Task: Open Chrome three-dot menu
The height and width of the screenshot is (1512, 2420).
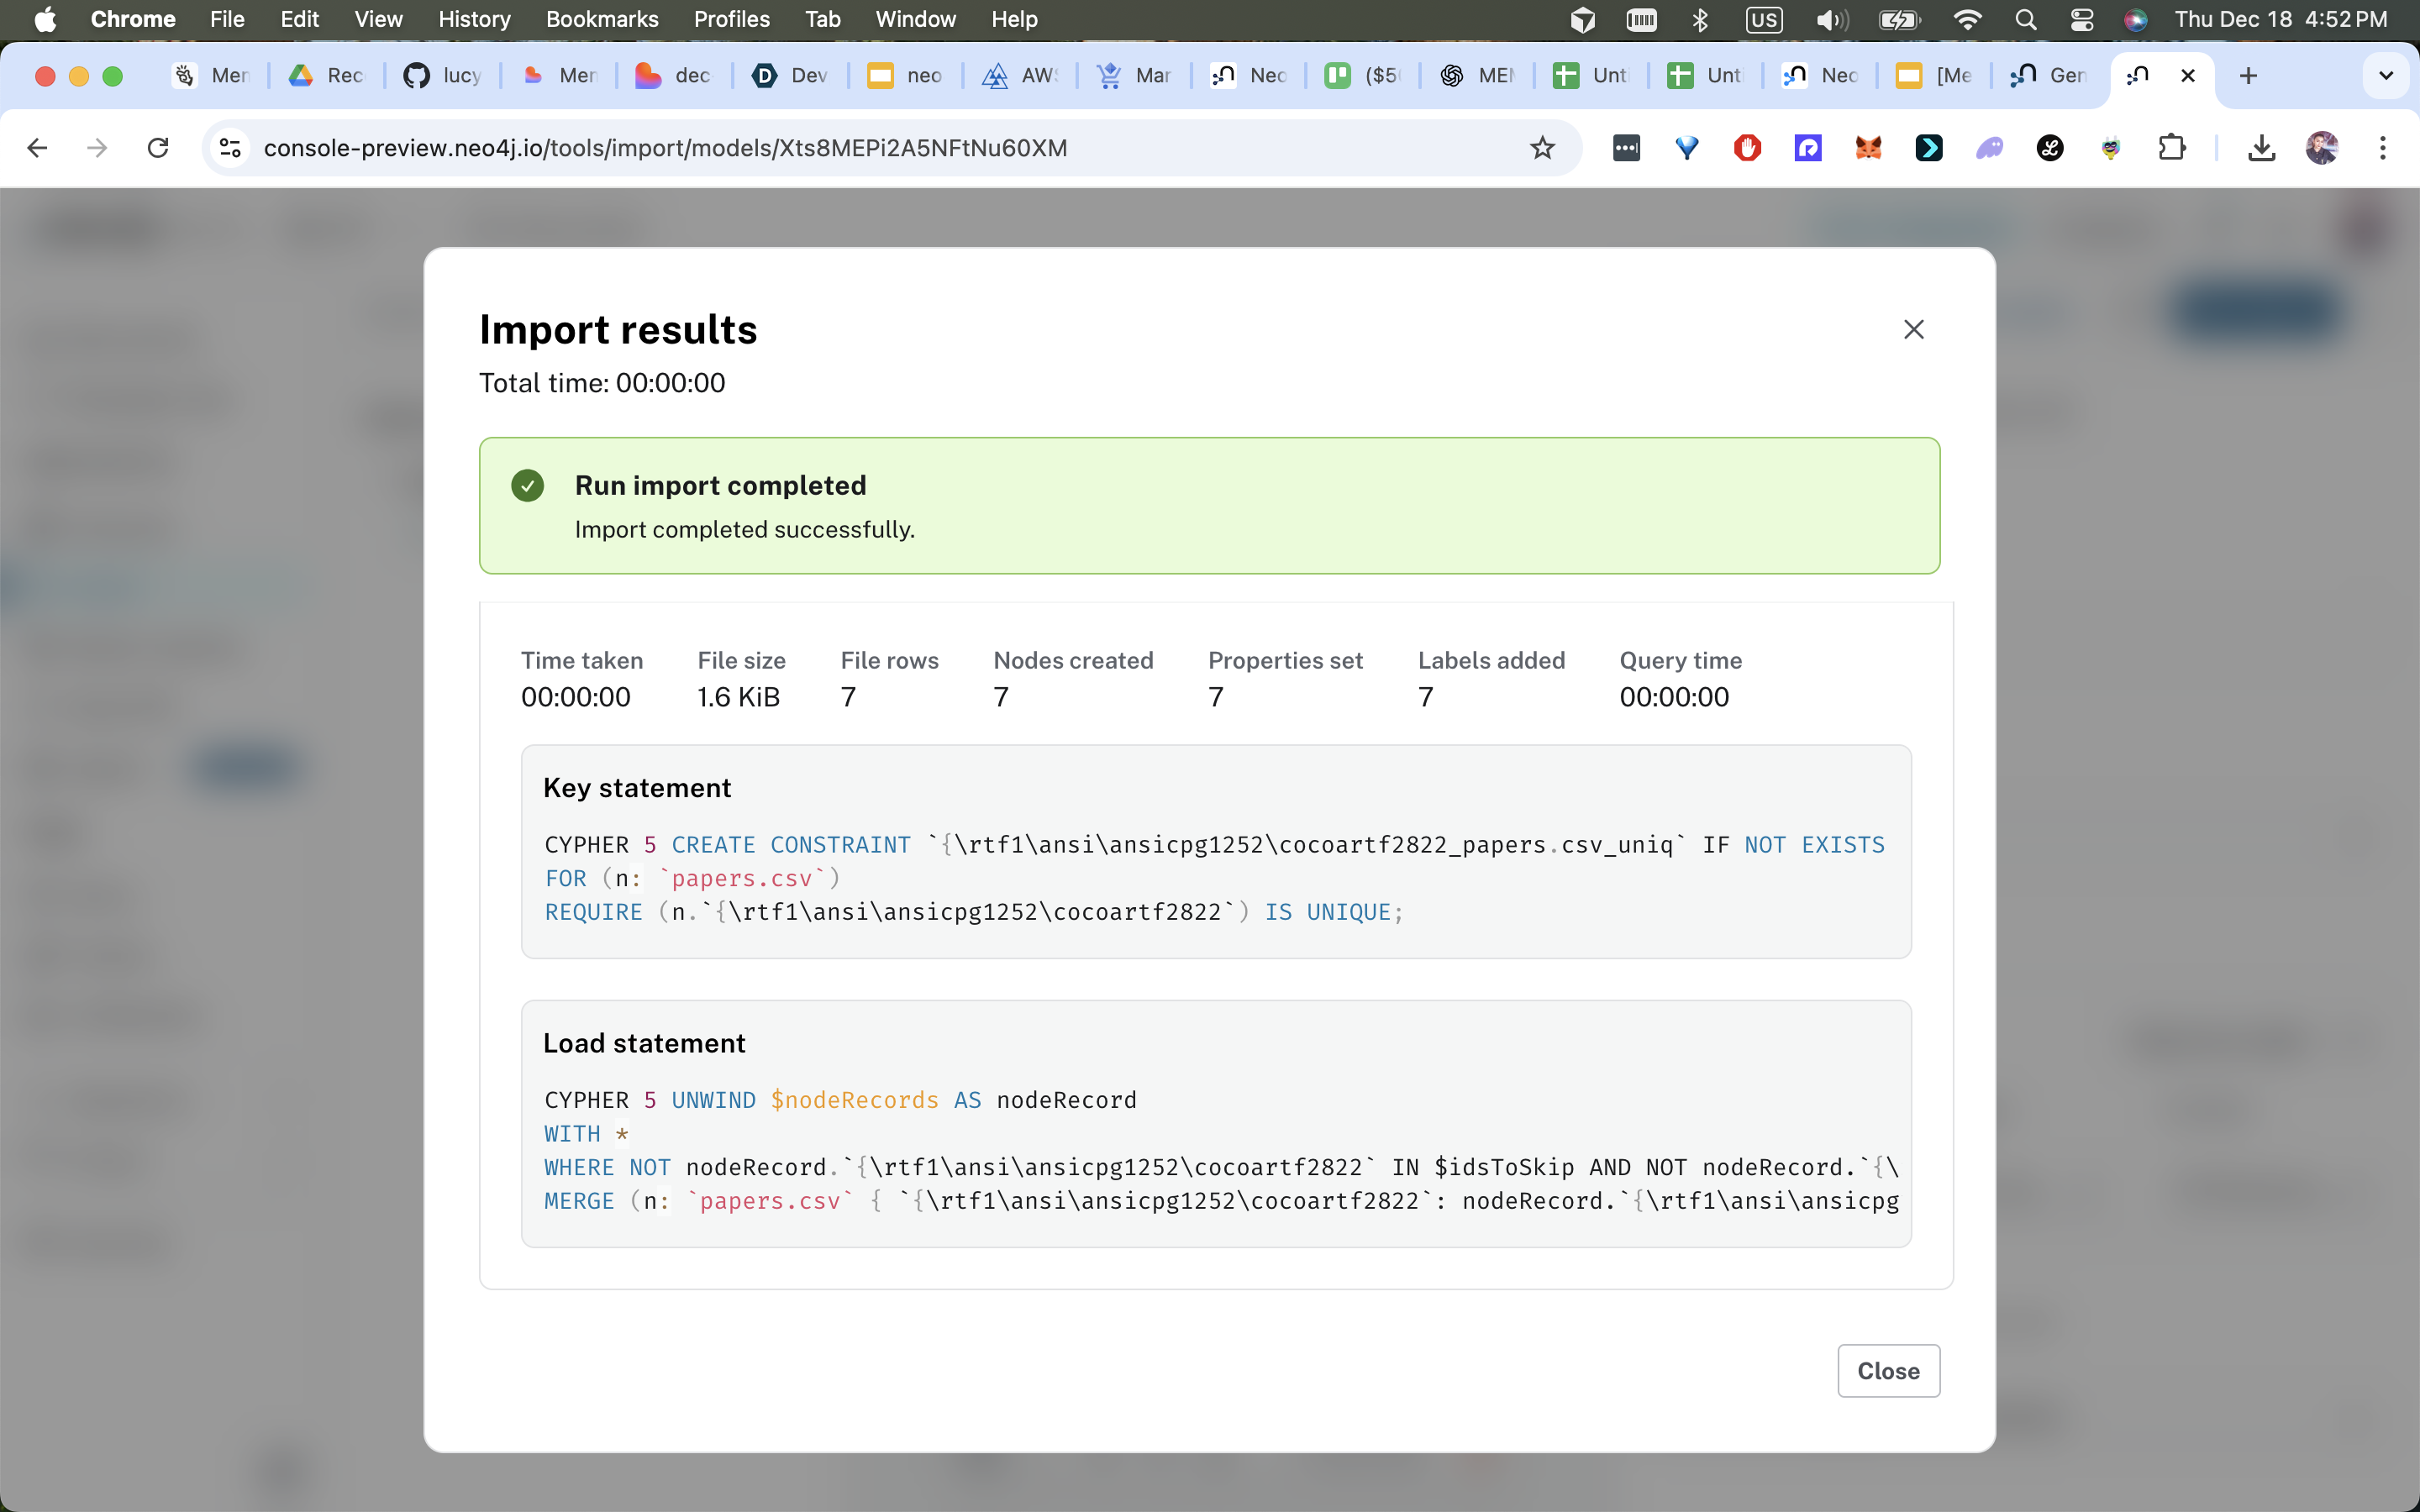Action: coord(2383,148)
